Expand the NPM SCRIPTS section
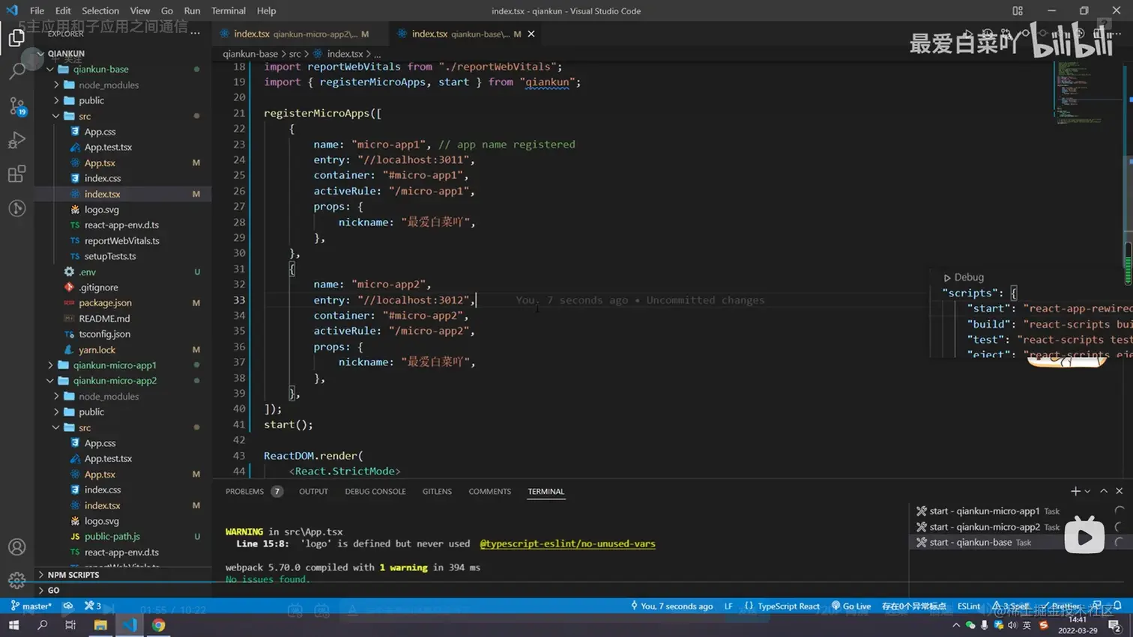The width and height of the screenshot is (1133, 637). pos(73,575)
